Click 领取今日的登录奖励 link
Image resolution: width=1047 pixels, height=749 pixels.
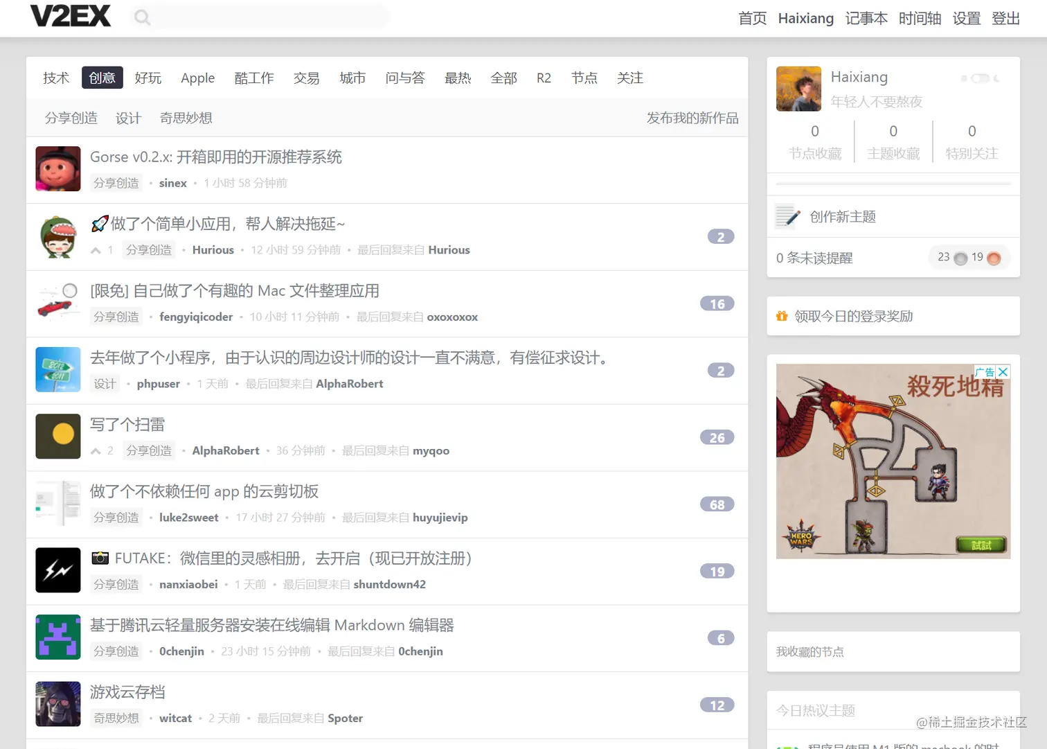(x=854, y=316)
